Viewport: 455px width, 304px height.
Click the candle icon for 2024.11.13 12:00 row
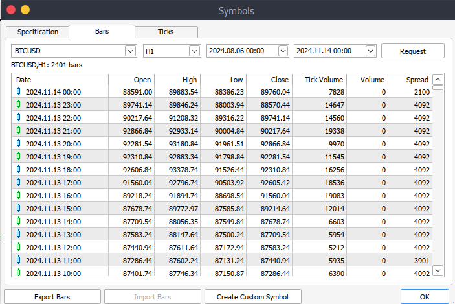pos(19,247)
